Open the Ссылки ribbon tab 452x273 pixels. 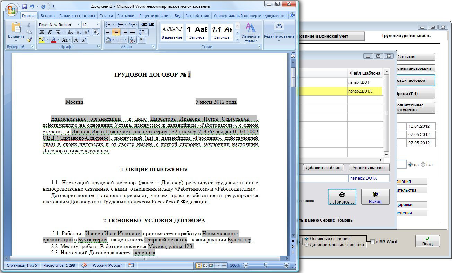(106, 16)
